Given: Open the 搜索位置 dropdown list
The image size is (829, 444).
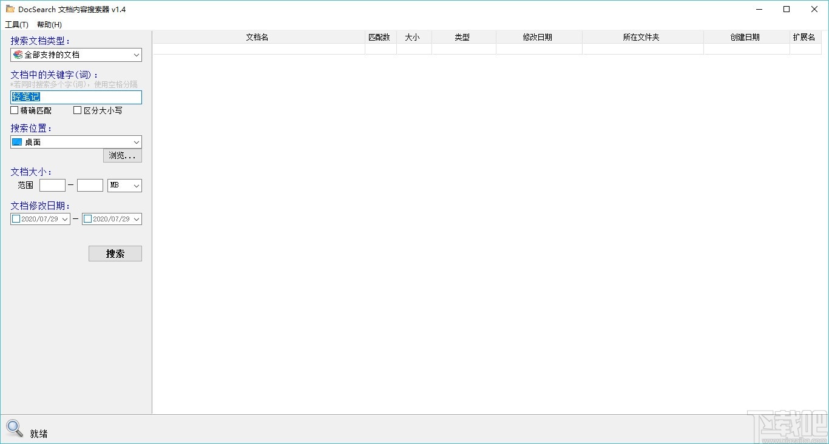Looking at the screenshot, I should coord(137,142).
